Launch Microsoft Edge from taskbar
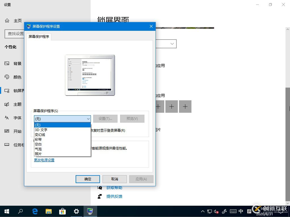The height and width of the screenshot is (217, 290). [35, 211]
